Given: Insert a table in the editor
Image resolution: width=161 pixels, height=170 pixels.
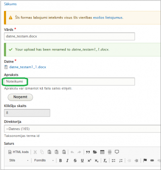Looking at the screenshot, I should tap(102, 152).
